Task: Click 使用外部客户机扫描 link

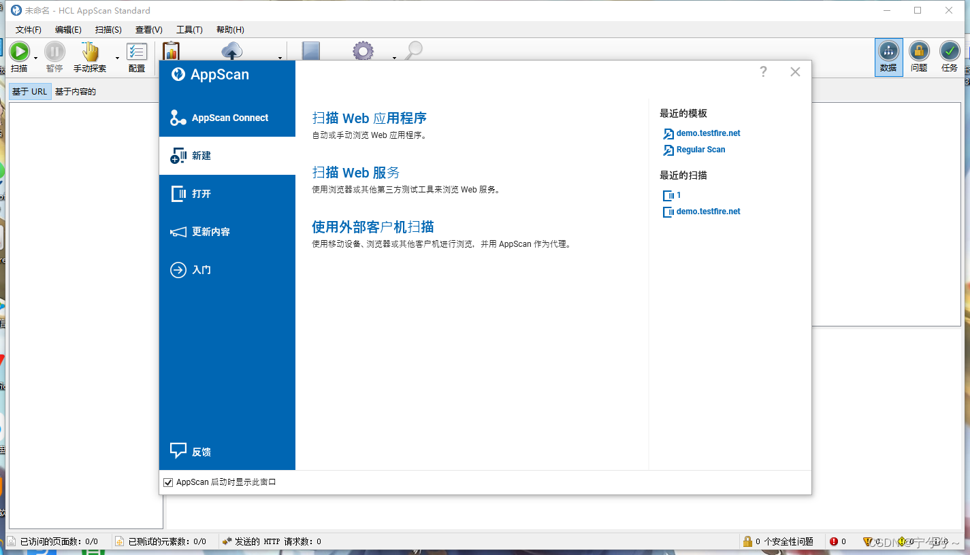Action: click(373, 227)
